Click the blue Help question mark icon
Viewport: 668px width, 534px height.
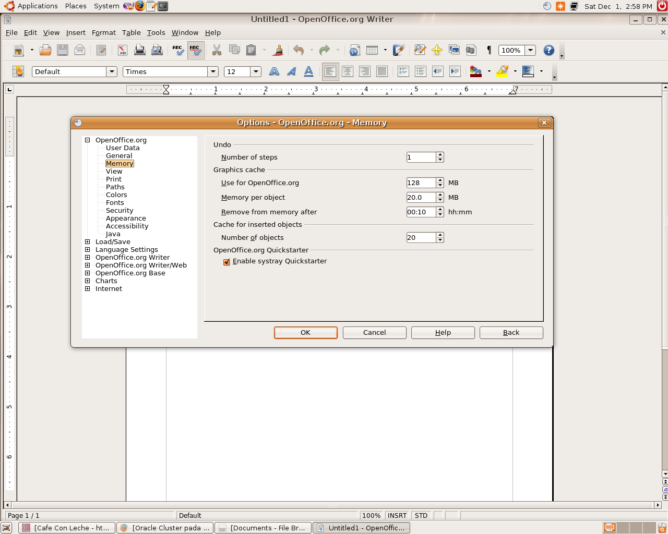[548, 50]
